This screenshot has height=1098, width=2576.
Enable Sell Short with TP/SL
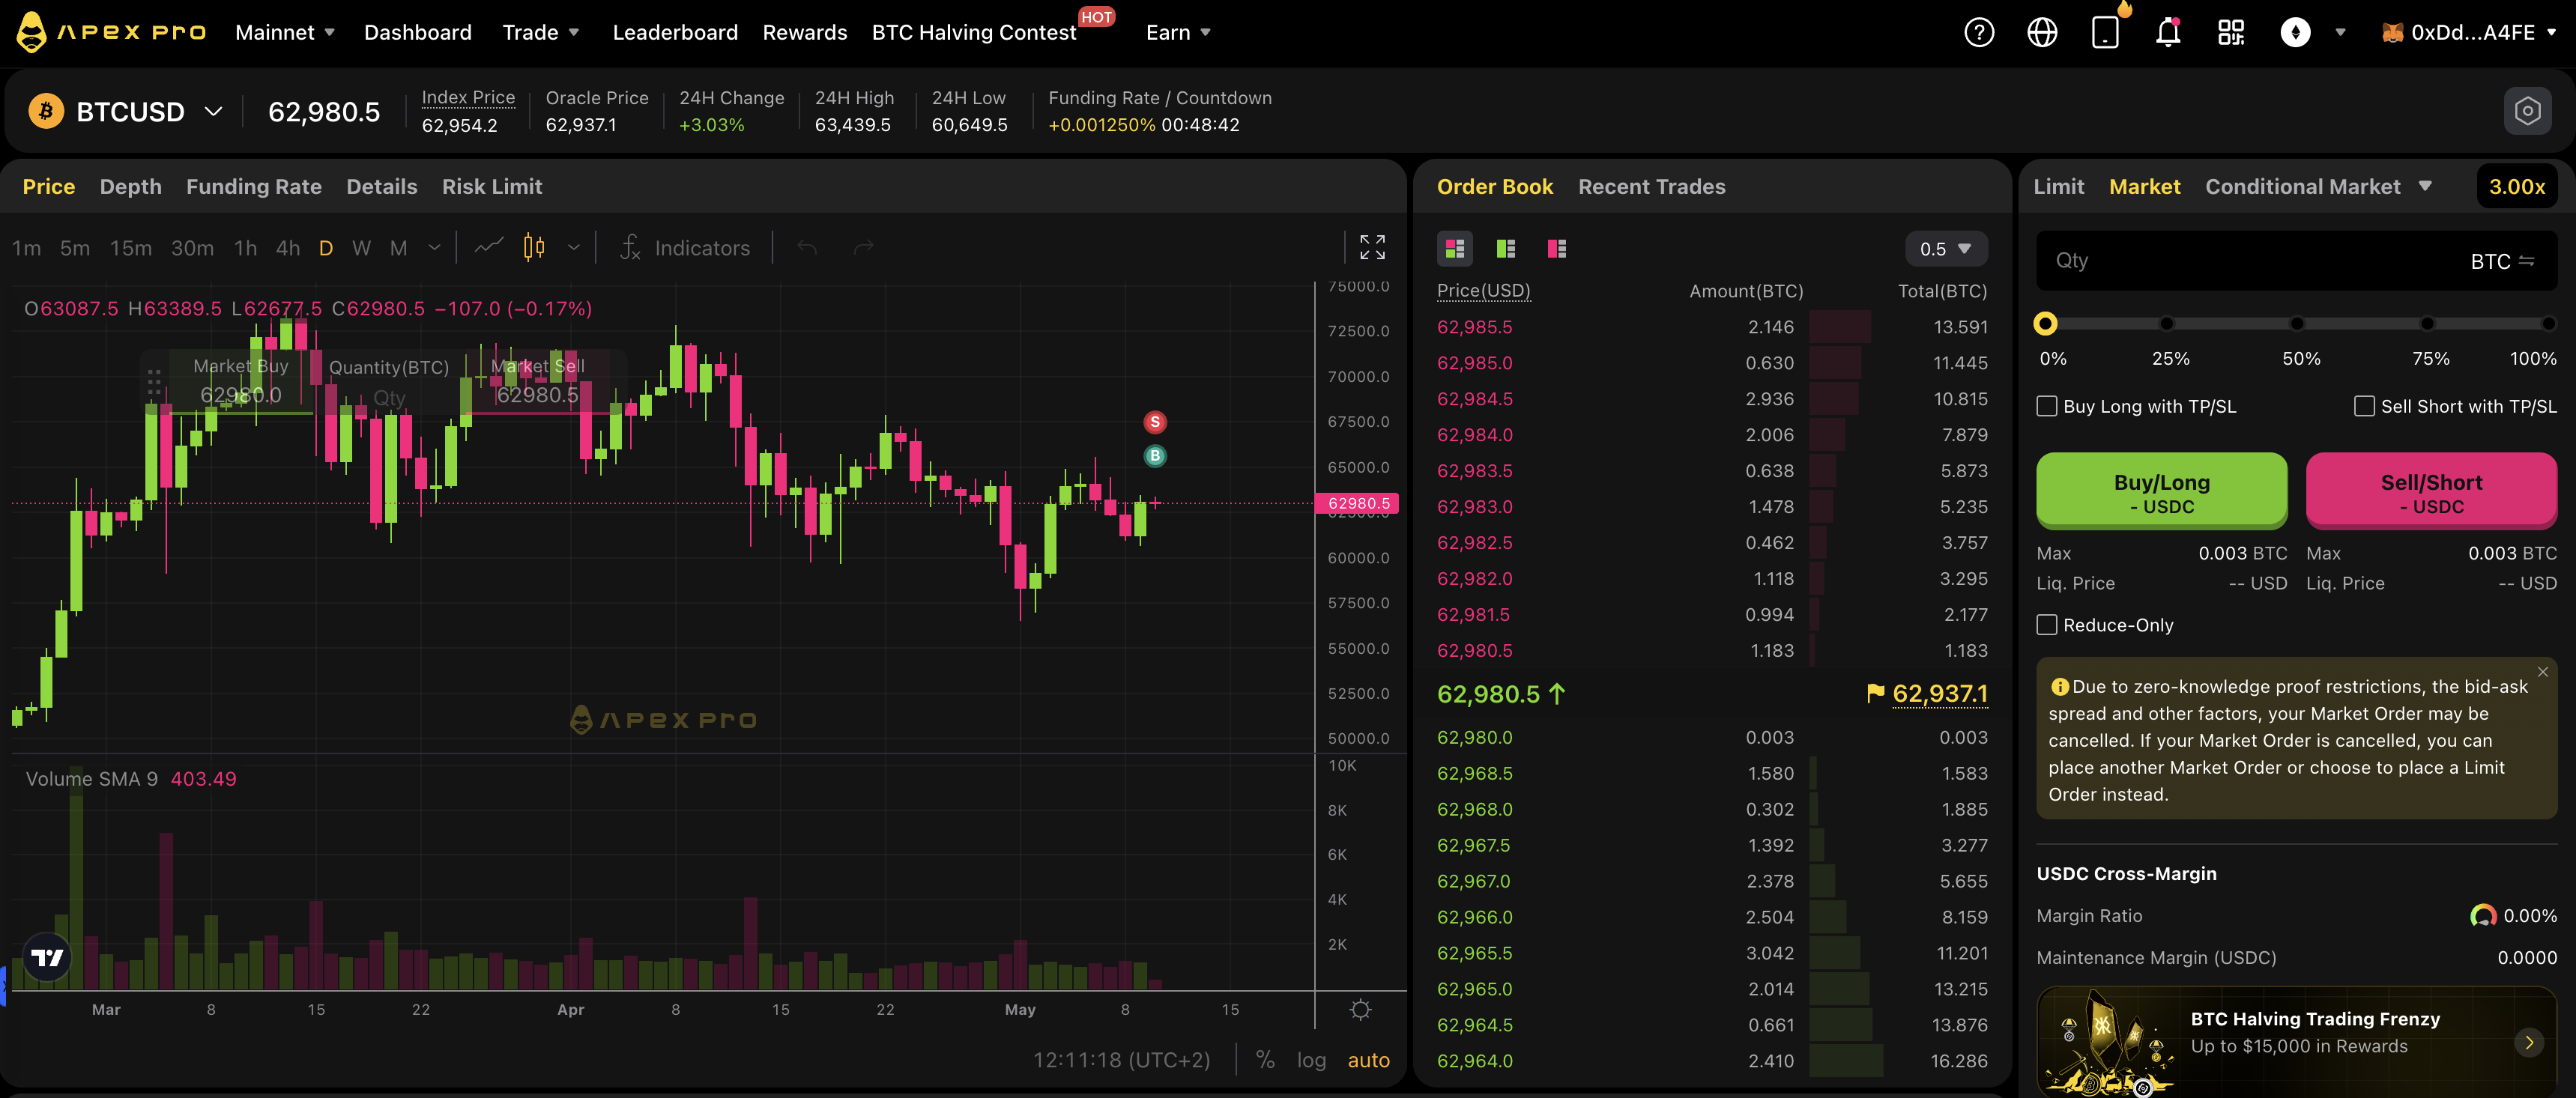2365,406
